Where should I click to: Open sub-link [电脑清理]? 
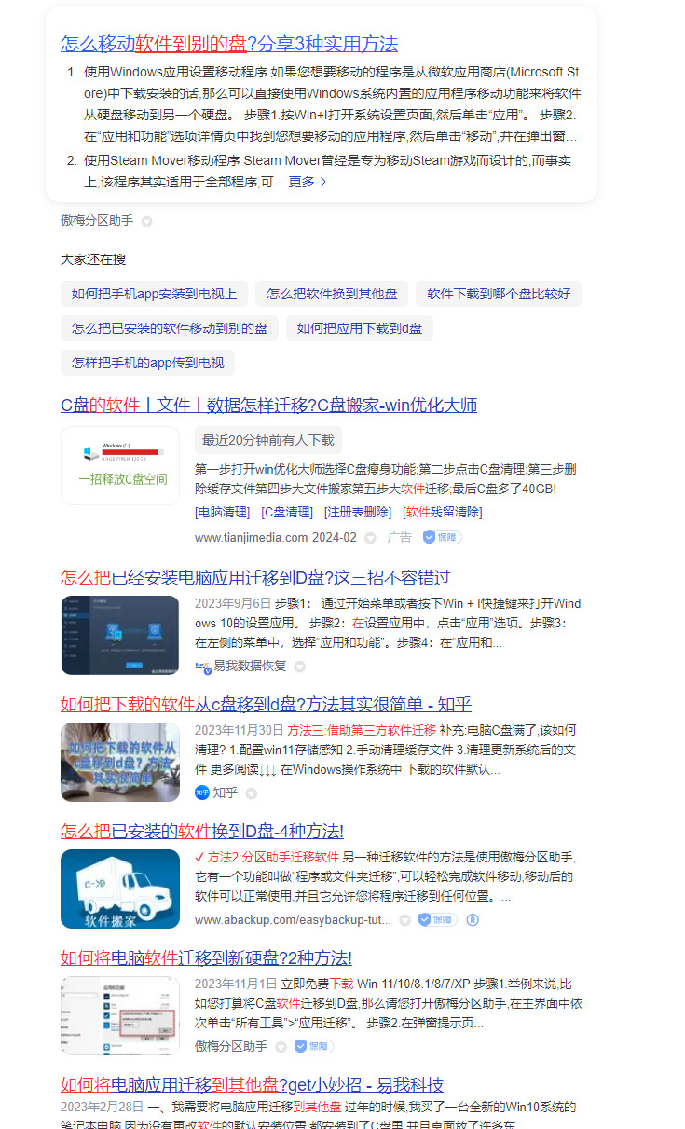click(222, 512)
